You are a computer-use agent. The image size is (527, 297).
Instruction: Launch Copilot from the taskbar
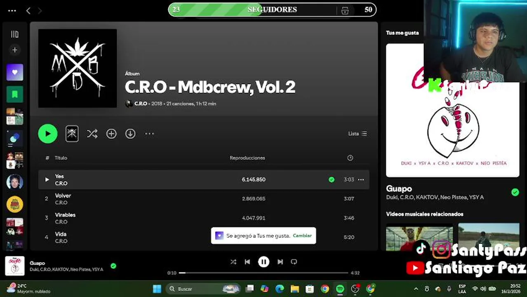(x=264, y=289)
